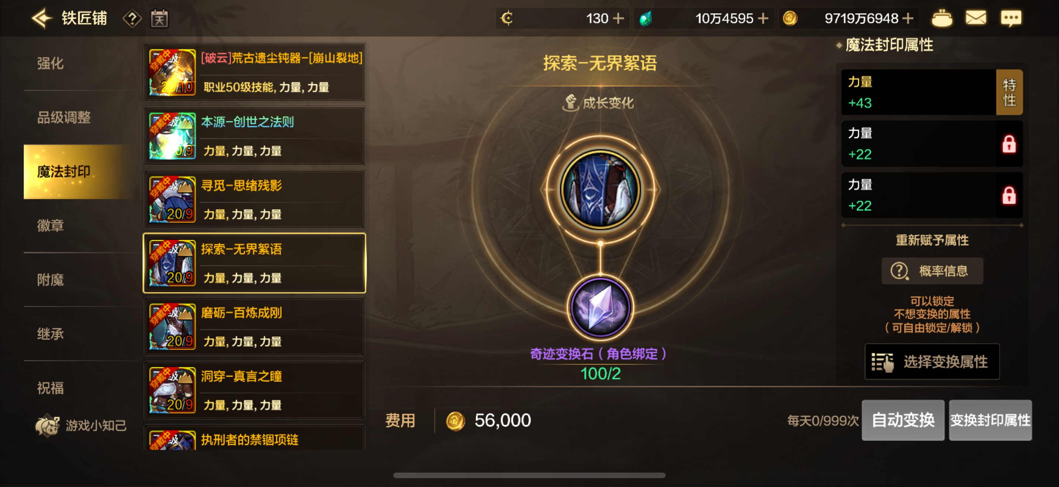The width and height of the screenshot is (1059, 487).
Task: Add more gems with the plus next to 10万4595
Action: [762, 18]
